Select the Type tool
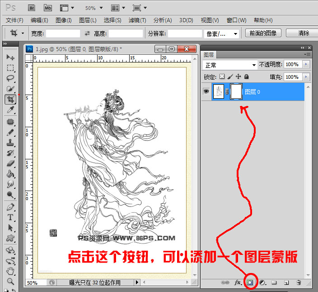Viewport: 318px width, 292px height. pos(10,217)
